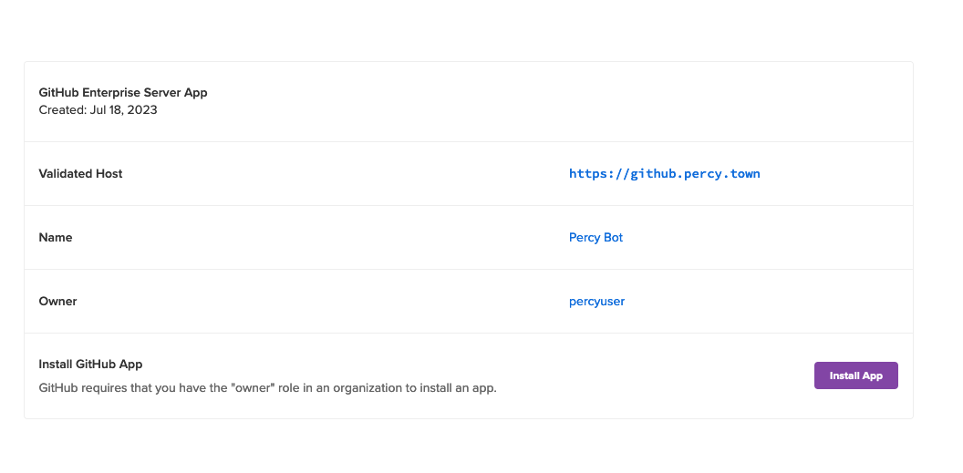Click the Install GitHub App heading

[90, 364]
